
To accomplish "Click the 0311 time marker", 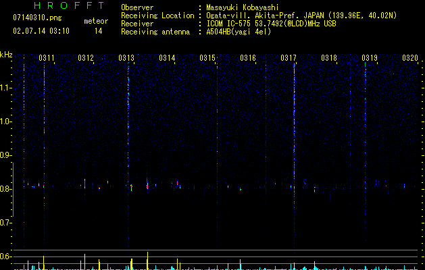I will 47,58.
